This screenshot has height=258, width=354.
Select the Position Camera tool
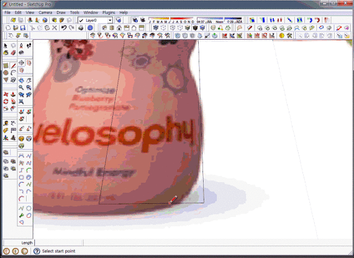pyautogui.click(x=21, y=45)
